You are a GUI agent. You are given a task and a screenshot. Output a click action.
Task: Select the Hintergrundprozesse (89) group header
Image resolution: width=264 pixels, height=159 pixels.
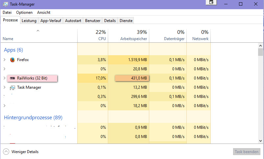click(33, 117)
